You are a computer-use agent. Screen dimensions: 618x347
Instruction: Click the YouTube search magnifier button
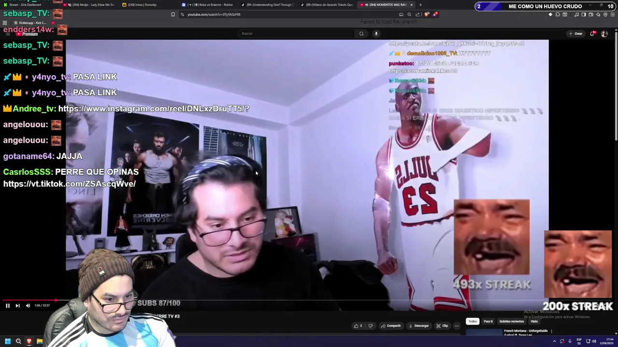click(361, 33)
